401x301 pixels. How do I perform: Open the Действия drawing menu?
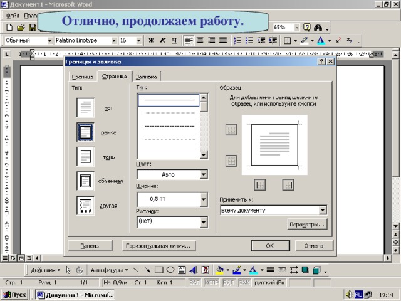(x=45, y=270)
